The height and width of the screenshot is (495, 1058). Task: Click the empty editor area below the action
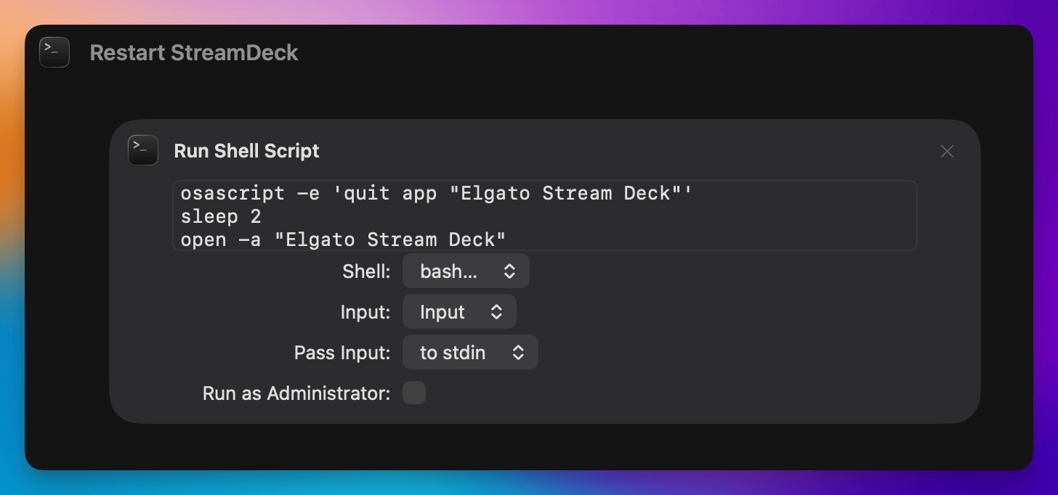529,446
